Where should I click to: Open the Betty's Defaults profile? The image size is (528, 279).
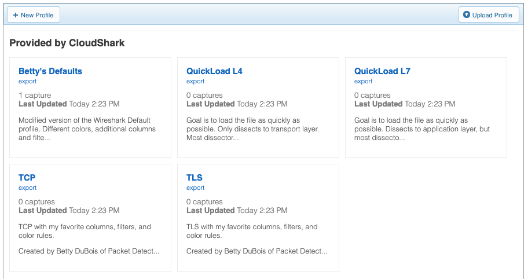[x=50, y=71]
